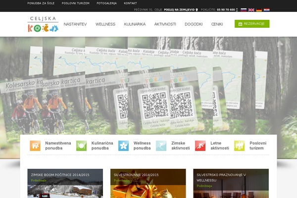Open the Kontakt page
The height and width of the screenshot is (198, 297).
(x=130, y=3)
